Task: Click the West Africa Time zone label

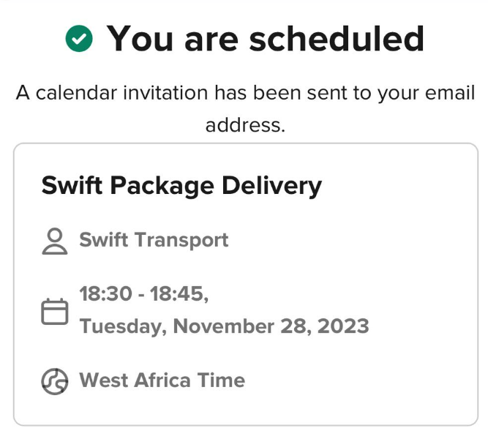Action: tap(162, 380)
